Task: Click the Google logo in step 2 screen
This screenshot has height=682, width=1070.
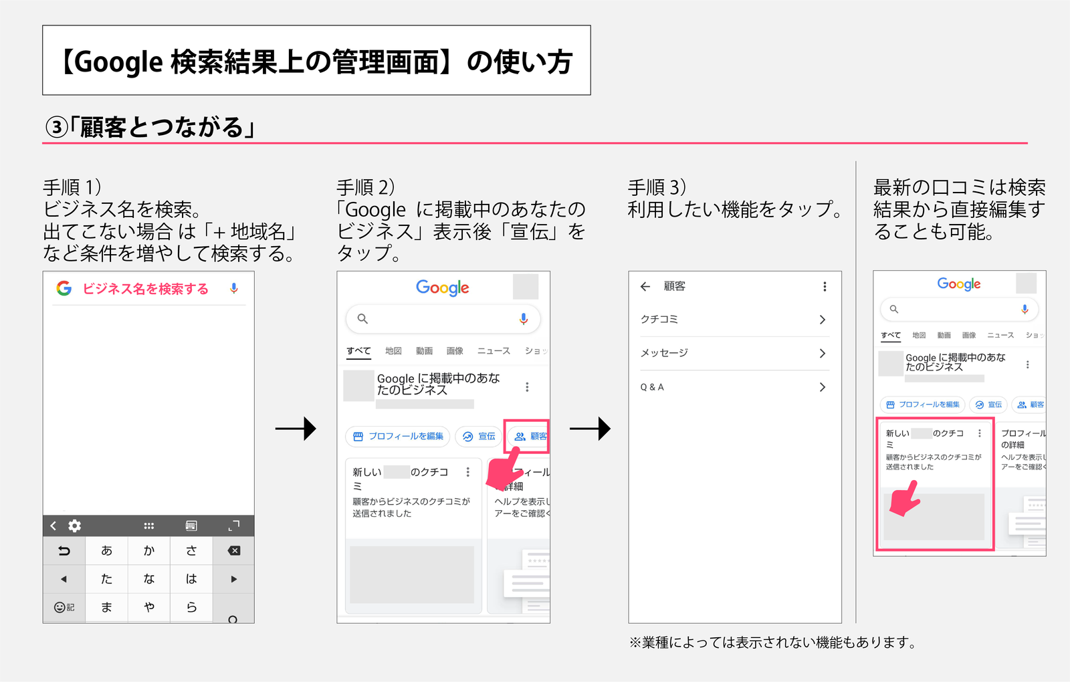Action: (x=443, y=288)
